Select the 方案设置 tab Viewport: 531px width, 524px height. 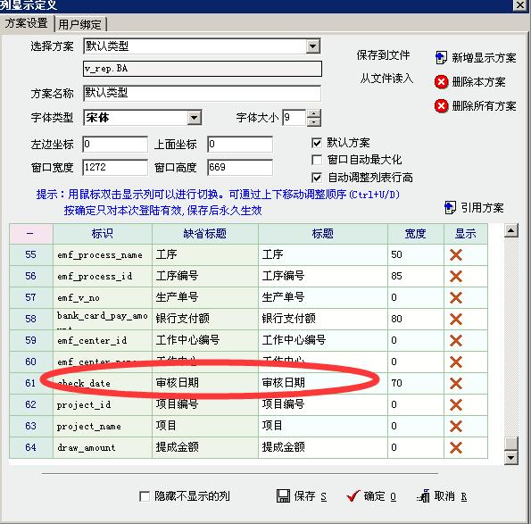27,22
